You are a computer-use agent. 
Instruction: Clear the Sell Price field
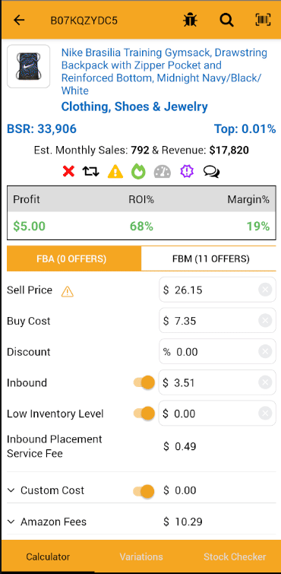(265, 290)
